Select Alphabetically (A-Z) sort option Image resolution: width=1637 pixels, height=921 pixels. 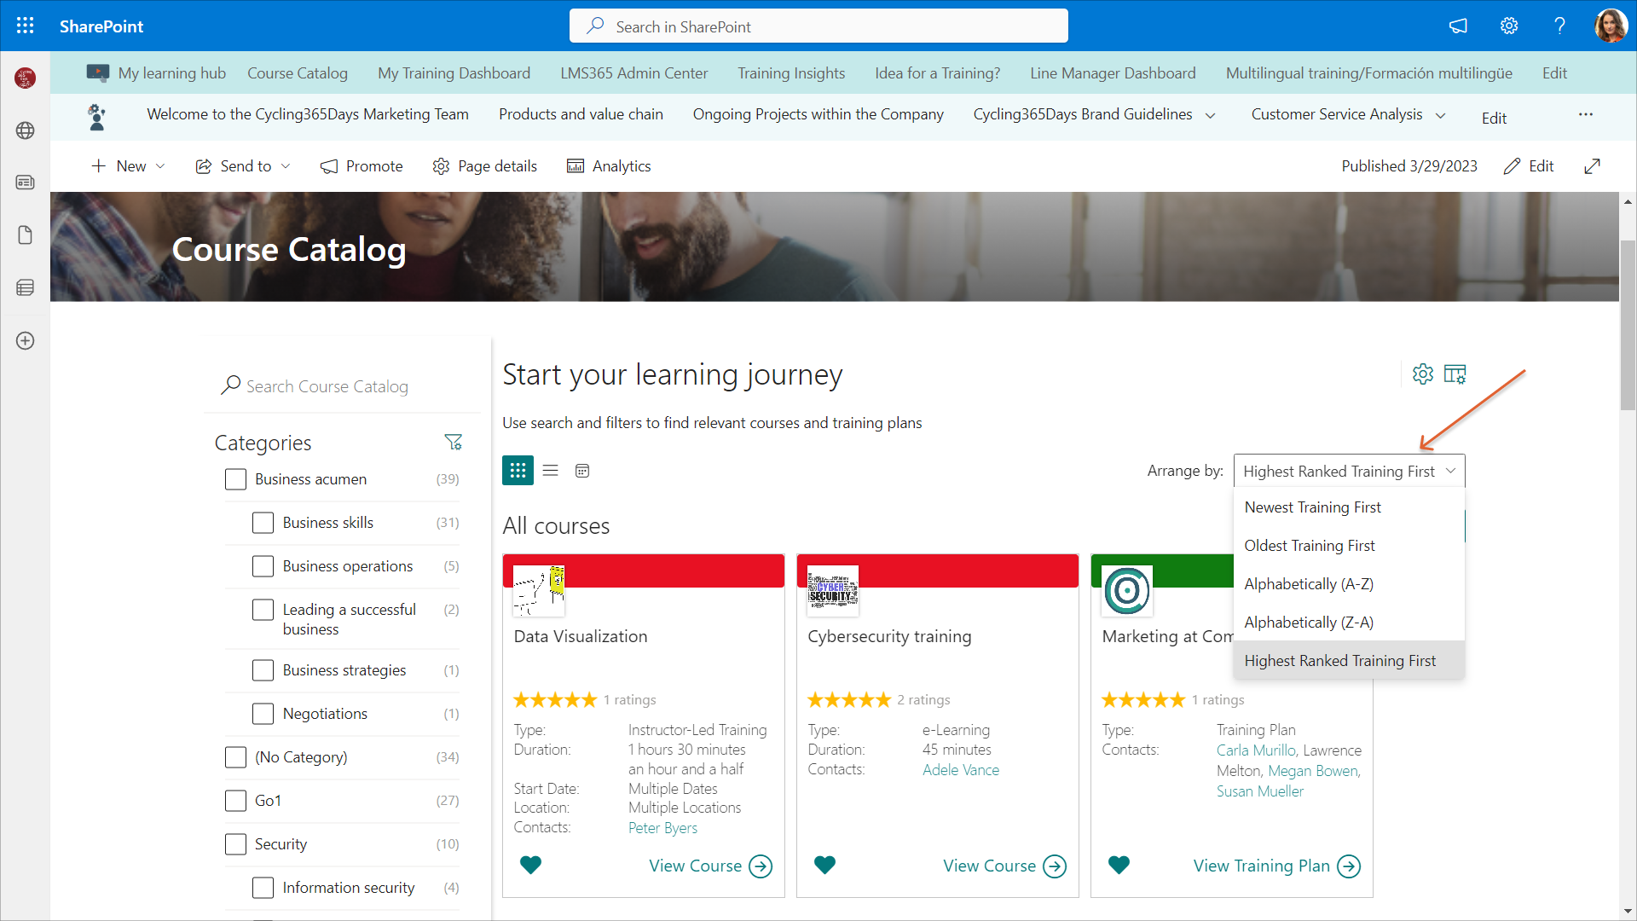click(x=1309, y=584)
